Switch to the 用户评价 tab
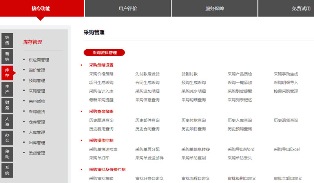 tap(128, 8)
